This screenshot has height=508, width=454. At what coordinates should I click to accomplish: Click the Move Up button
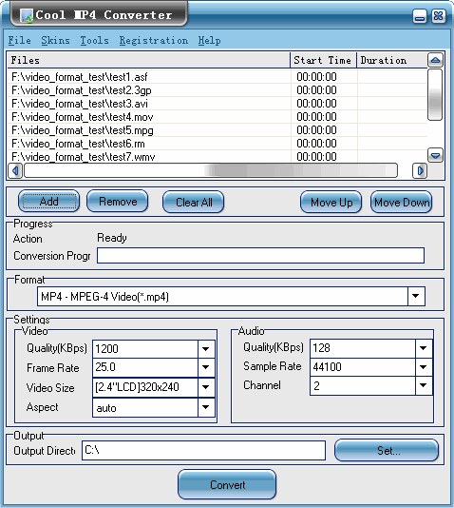[331, 202]
